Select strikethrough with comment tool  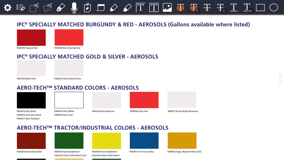(x=221, y=8)
